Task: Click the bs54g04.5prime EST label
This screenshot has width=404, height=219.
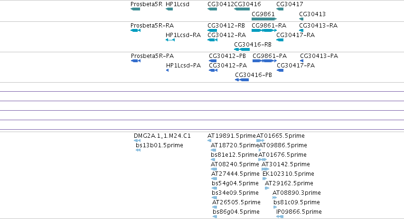Action: click(235, 183)
